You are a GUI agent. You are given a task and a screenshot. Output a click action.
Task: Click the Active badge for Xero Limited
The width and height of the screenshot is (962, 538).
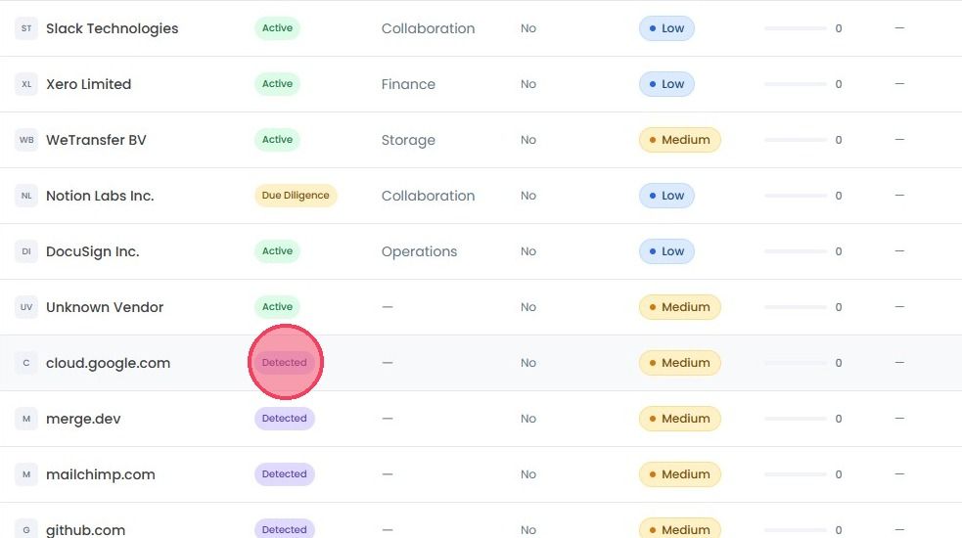coord(277,83)
